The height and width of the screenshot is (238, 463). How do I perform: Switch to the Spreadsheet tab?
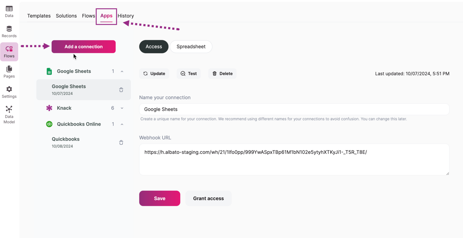(191, 46)
